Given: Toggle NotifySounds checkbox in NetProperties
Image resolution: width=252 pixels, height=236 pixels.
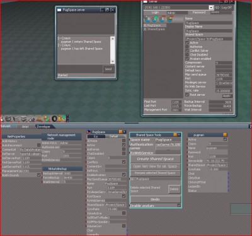Looking at the screenshot, I should [x=39, y=175].
